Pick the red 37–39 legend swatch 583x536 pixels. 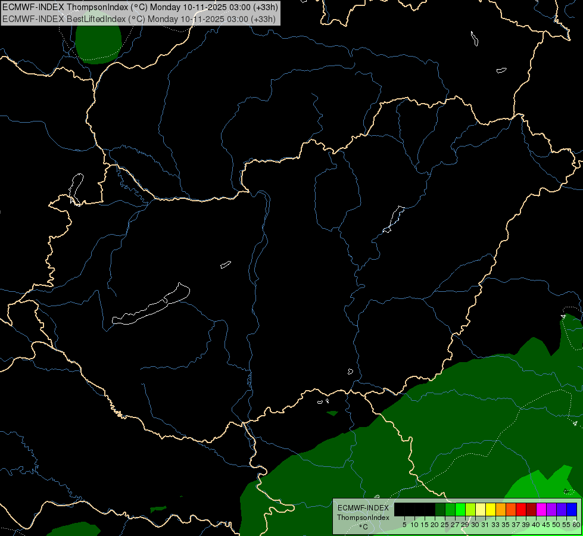click(521, 509)
